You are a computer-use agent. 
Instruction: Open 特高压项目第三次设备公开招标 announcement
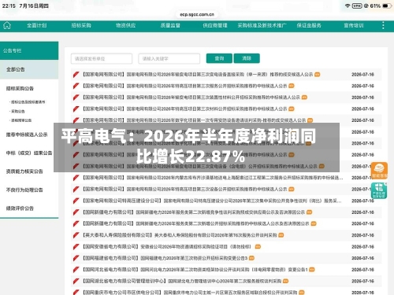(x=184, y=190)
